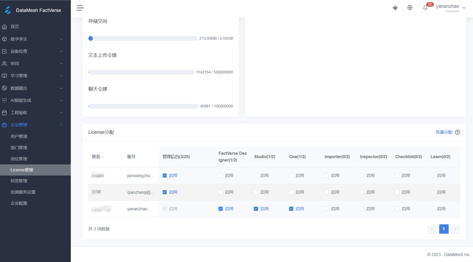The image size is (473, 262).
Task: Enable Studio for jianxiangzhu row
Action: coord(256,176)
